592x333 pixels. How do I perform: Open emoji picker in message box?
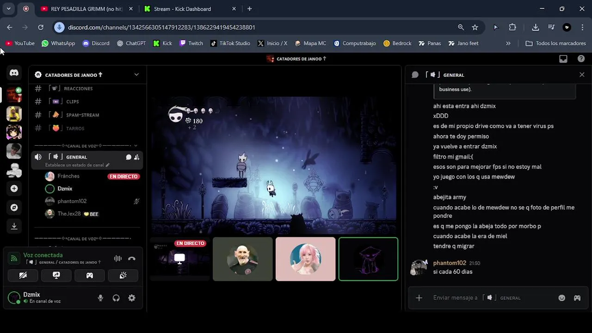point(562,298)
